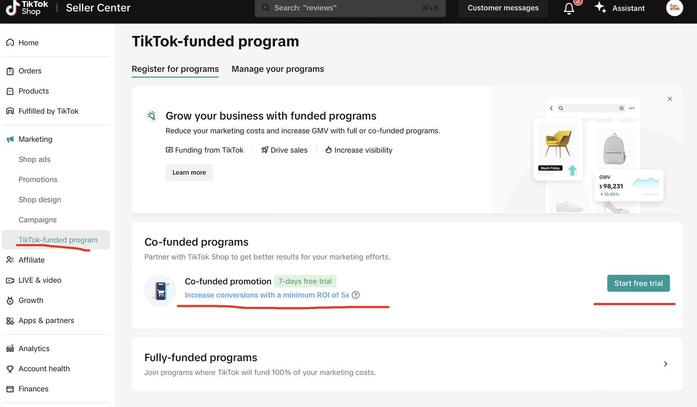The height and width of the screenshot is (407, 697).
Task: Click the Account health trophy icon
Action: click(x=10, y=369)
